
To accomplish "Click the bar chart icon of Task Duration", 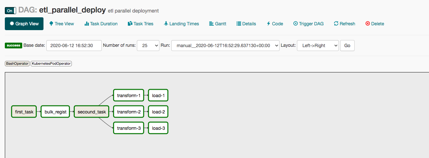I will pos(87,24).
